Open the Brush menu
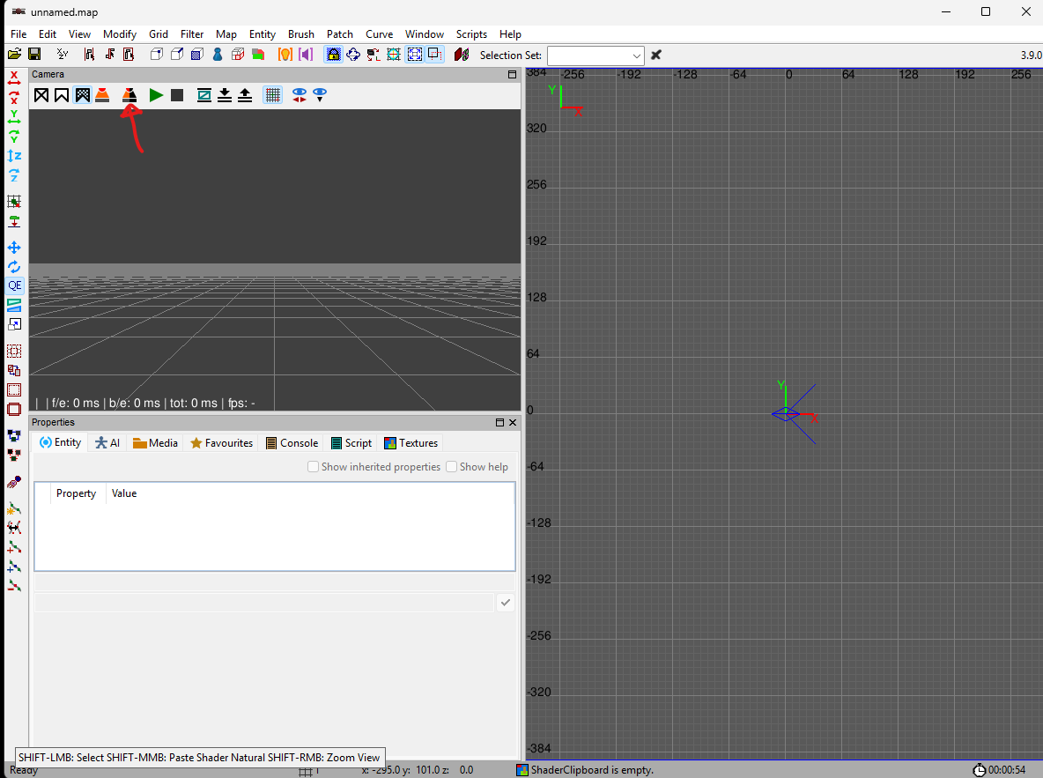 tap(300, 34)
